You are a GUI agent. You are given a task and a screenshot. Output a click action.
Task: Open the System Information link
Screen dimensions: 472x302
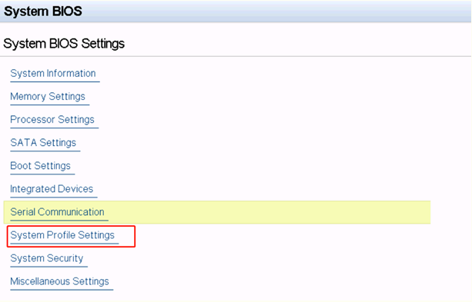(53, 73)
